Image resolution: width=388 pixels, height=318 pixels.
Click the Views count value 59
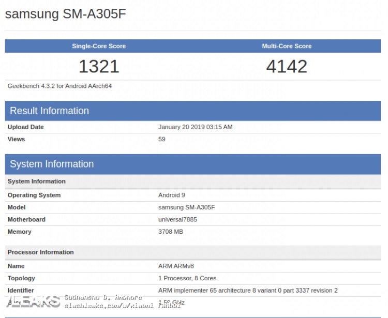(x=162, y=139)
